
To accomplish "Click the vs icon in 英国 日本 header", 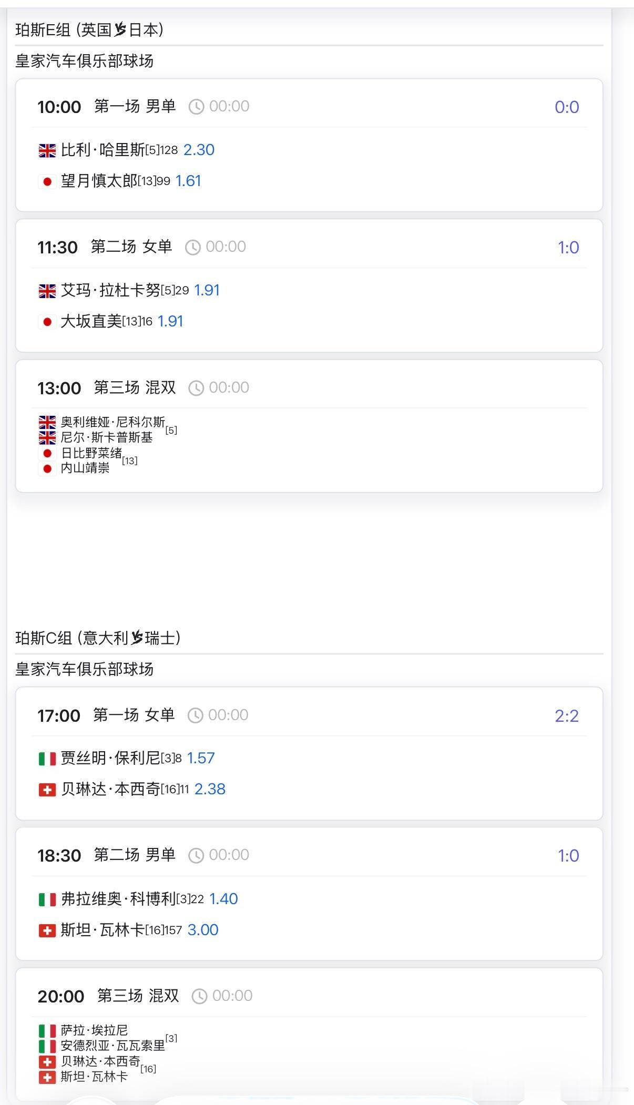I will click(x=120, y=30).
